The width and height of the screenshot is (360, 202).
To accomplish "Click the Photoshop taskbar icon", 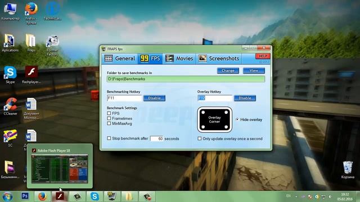I will (25, 196).
